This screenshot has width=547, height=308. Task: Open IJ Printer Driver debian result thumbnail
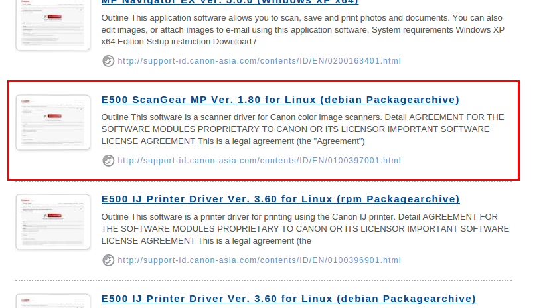coord(53,301)
